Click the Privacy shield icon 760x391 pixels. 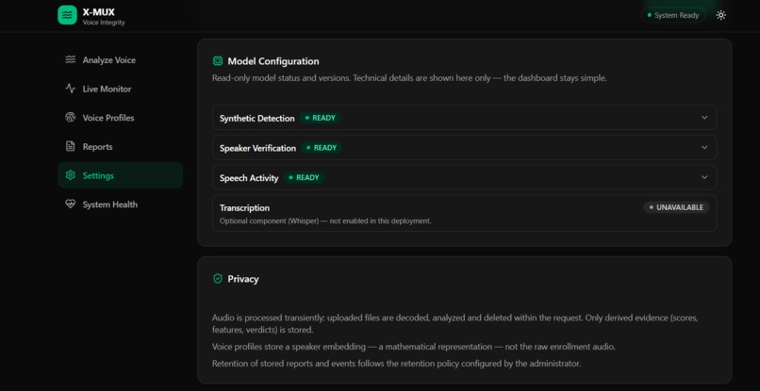218,279
